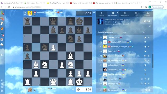
Task: Reload the page with browser refresh button
Action: (9, 7)
